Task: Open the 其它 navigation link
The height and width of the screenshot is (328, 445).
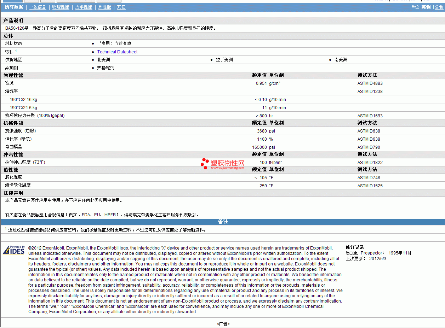Action: click(121, 7)
